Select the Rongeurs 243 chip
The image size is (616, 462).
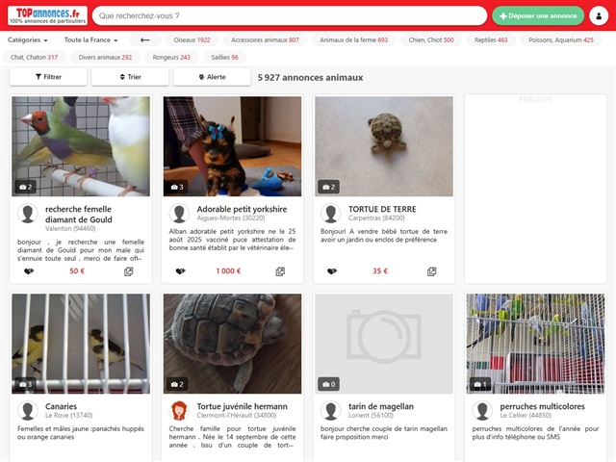[x=171, y=57]
